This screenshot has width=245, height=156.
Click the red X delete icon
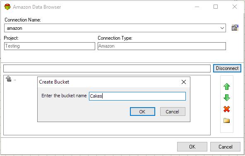pos(226,109)
